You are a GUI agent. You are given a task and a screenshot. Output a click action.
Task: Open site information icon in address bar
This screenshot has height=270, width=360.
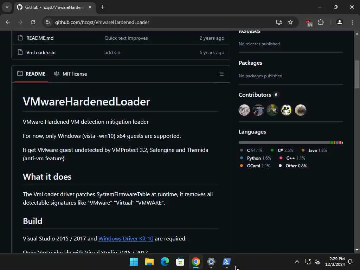pyautogui.click(x=48, y=22)
